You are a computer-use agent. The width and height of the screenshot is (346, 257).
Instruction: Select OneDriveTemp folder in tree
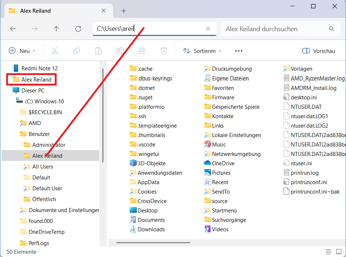[42, 232]
